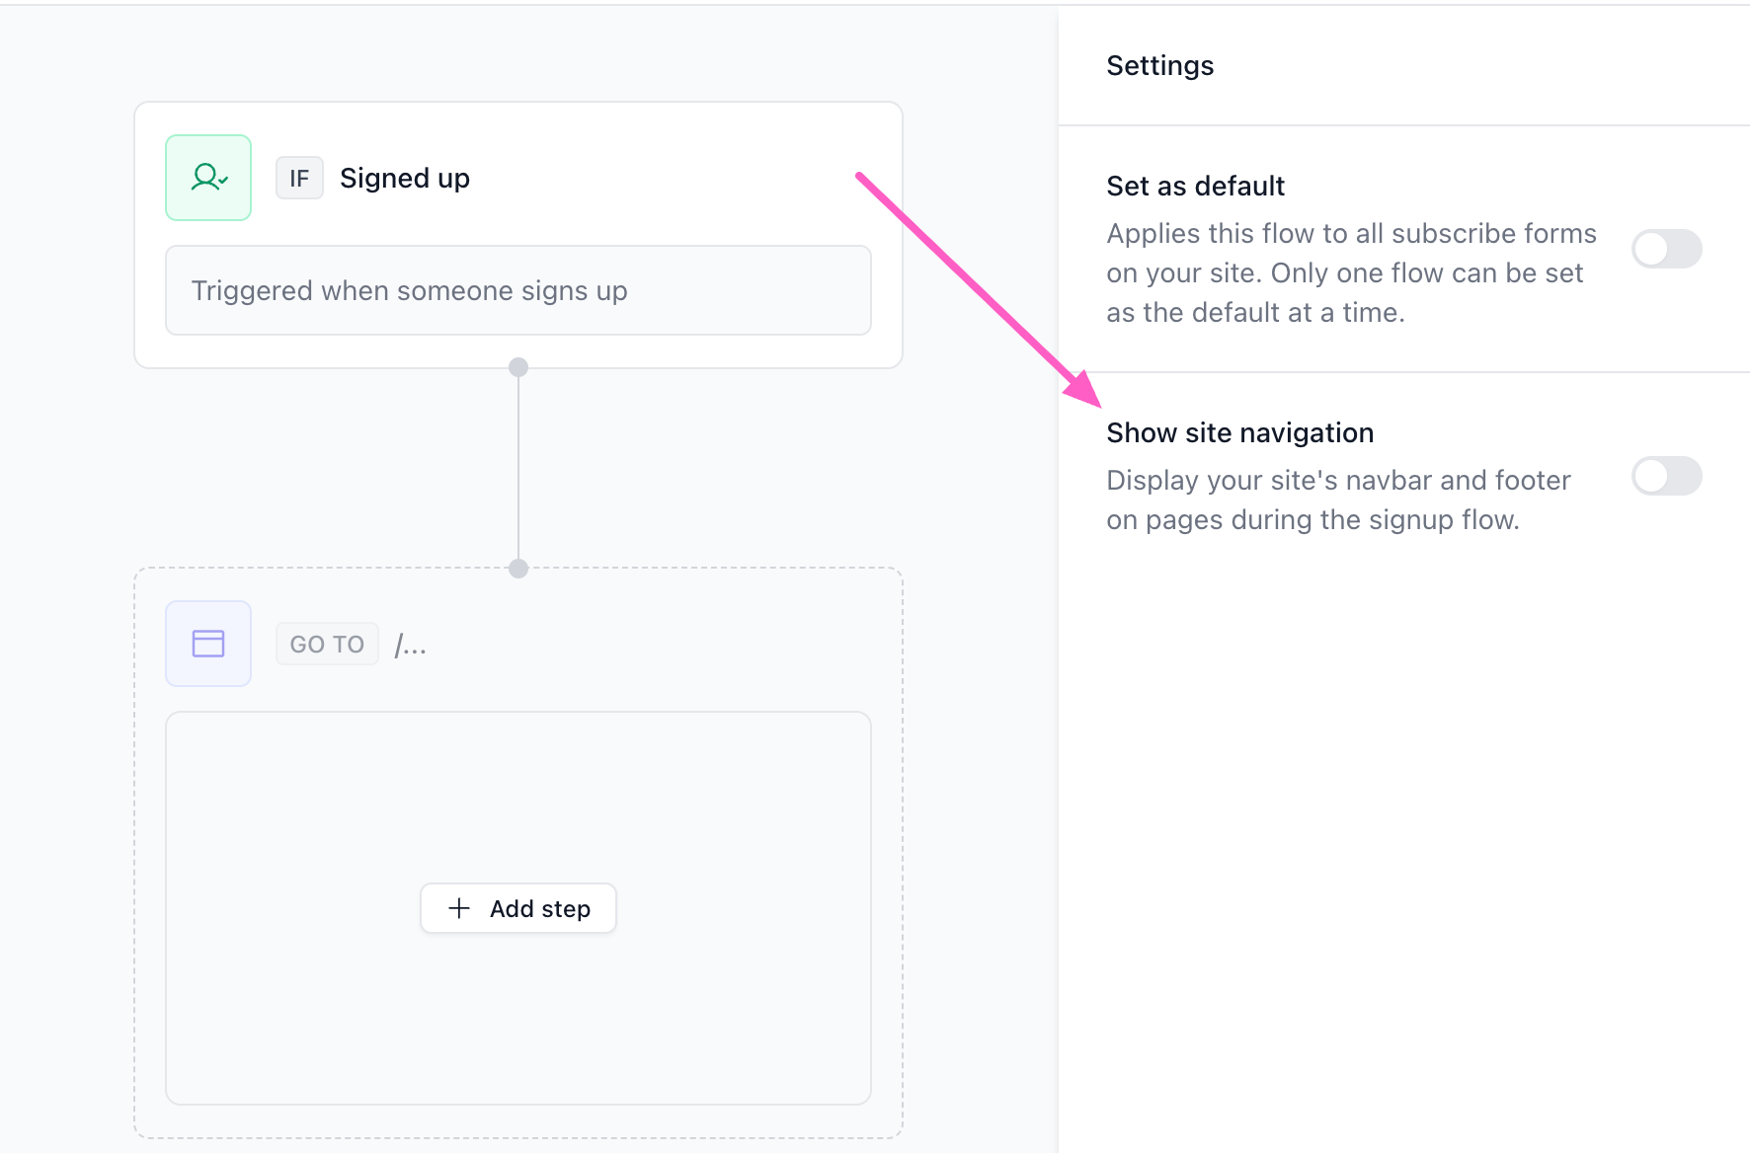Click the Set as default description text
Image resolution: width=1750 pixels, height=1153 pixels.
tap(1352, 272)
